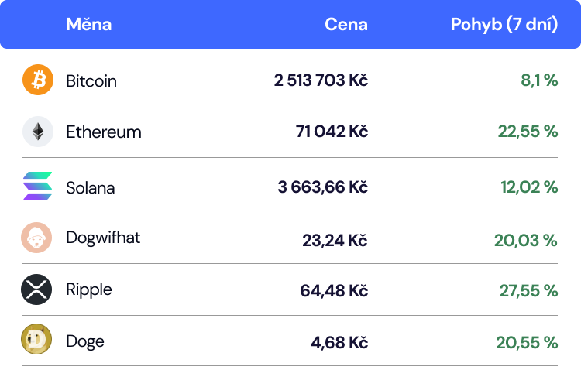This screenshot has height=387, width=581.
Task: Click Solana price 3 663,66 Kč
Action: coord(323,187)
